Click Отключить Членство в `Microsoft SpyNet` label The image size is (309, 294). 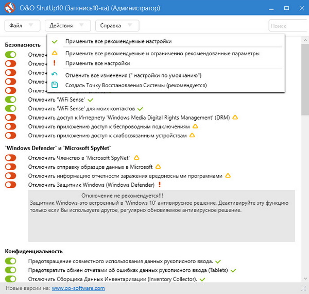tap(79, 158)
